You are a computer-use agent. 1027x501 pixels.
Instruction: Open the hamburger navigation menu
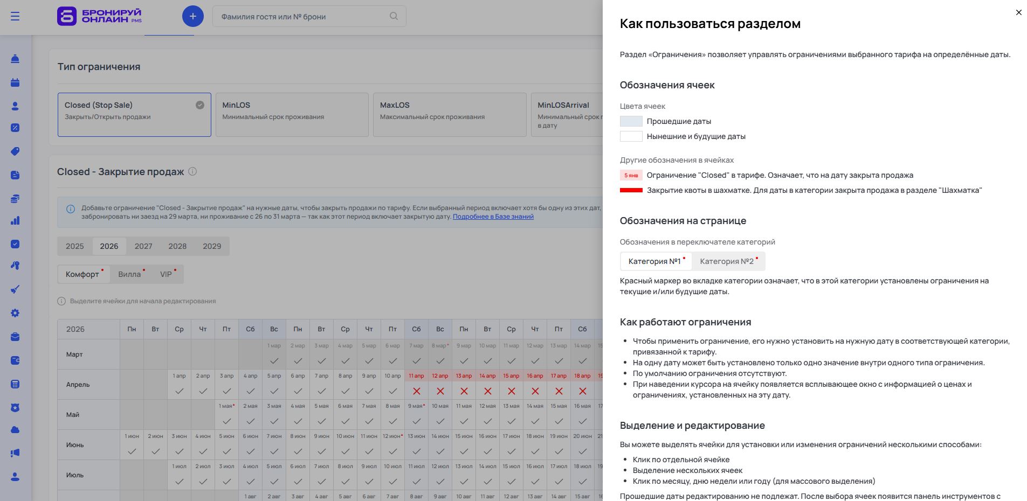point(15,16)
